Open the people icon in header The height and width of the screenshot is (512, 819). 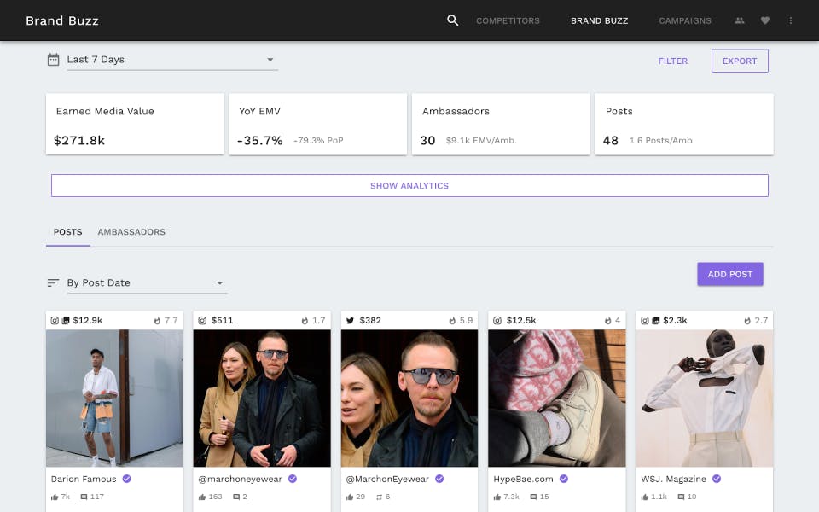click(740, 20)
